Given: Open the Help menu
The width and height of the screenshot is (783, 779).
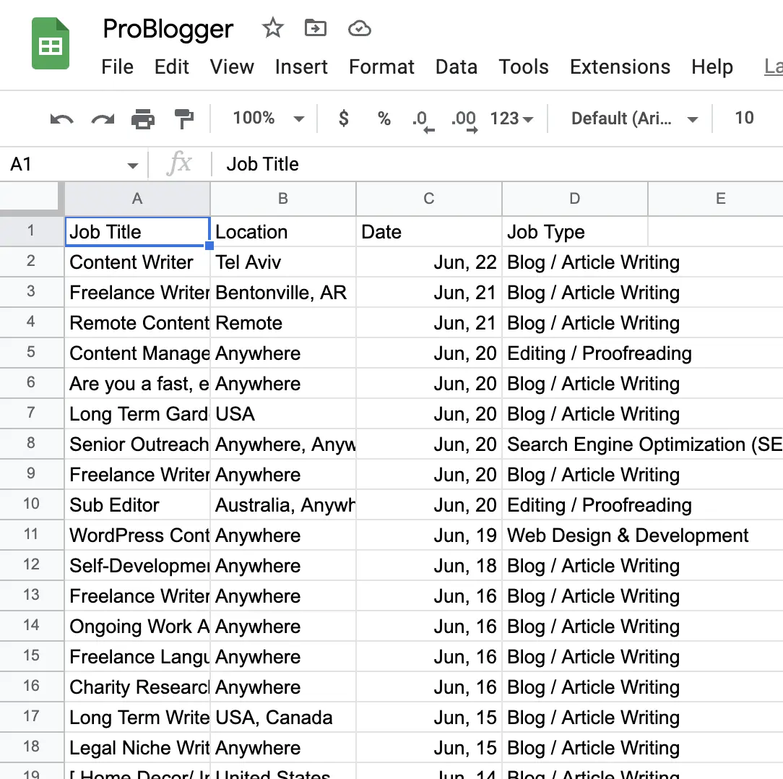Looking at the screenshot, I should [x=712, y=67].
